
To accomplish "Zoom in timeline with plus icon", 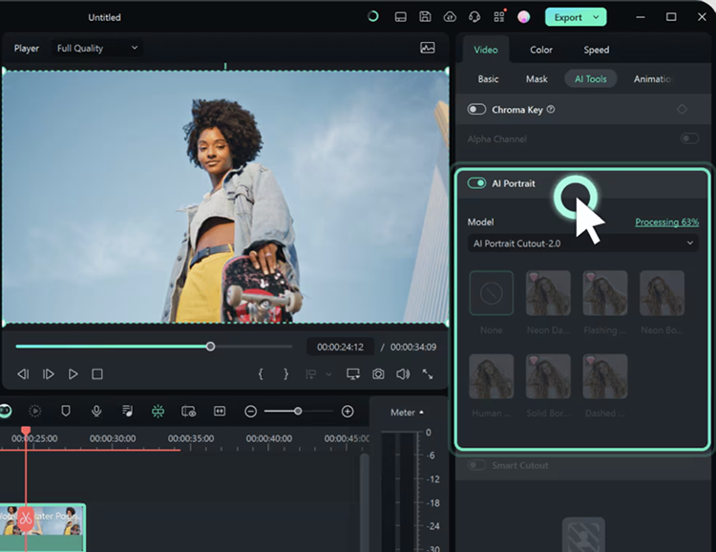I will 347,412.
